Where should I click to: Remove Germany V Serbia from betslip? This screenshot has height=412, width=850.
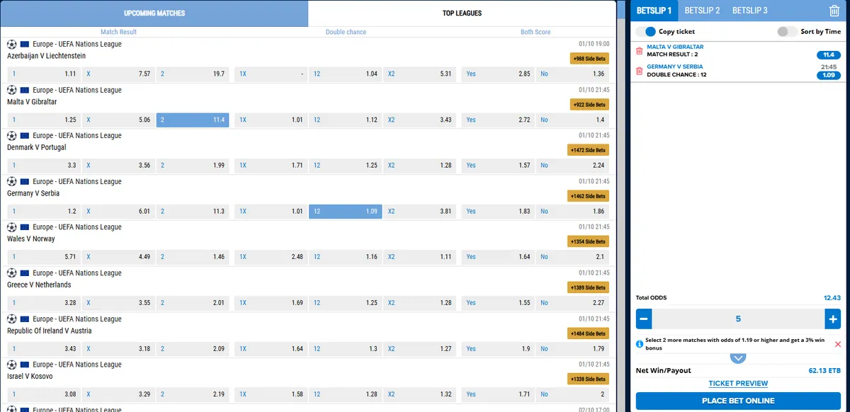point(639,71)
